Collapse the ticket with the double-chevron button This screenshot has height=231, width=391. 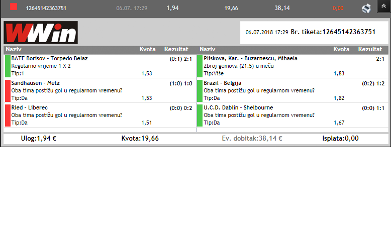click(383, 6)
